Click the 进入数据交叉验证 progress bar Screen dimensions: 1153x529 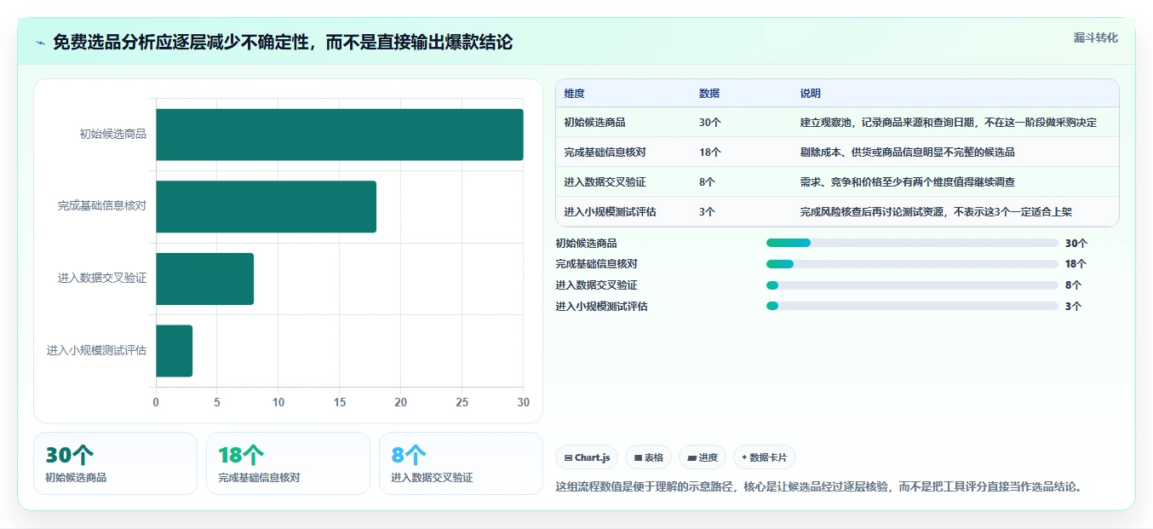pos(912,285)
